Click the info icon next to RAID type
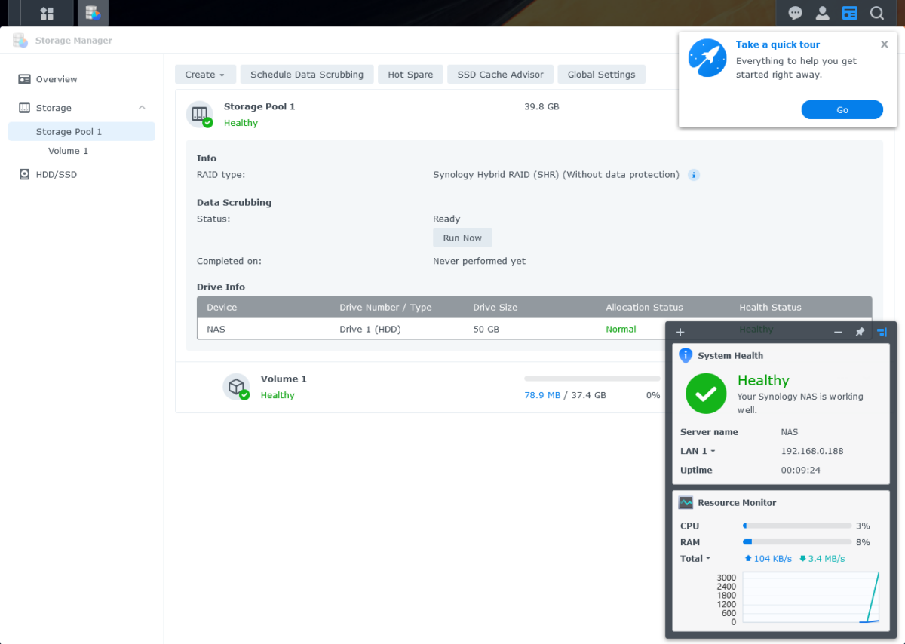Viewport: 905px width, 644px height. (693, 174)
